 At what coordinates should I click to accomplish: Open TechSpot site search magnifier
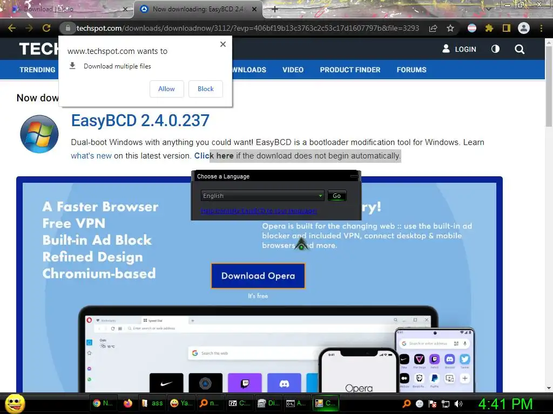click(x=520, y=49)
